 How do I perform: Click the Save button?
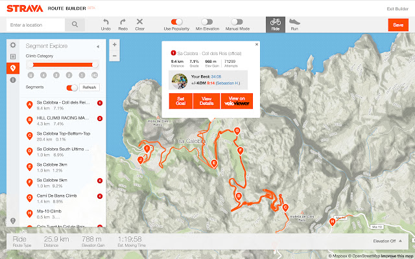398,25
